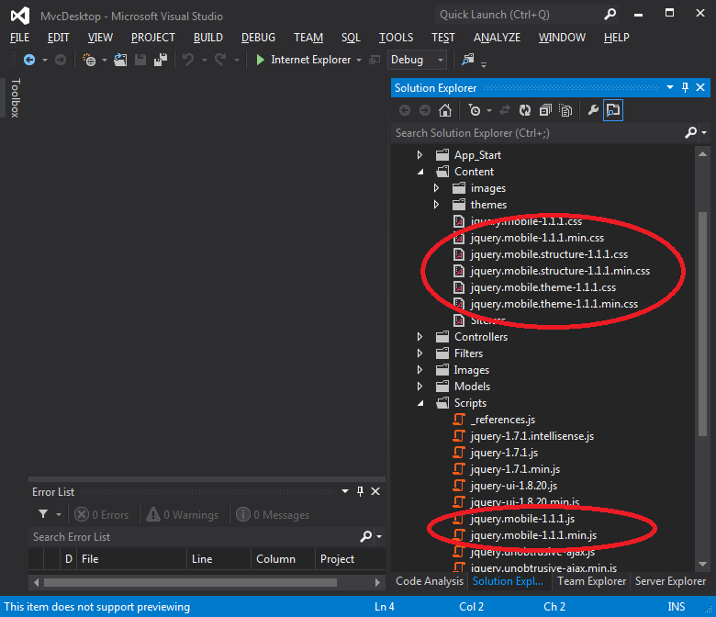
Task: Click Error List horizontal scroll right arrow
Action: 377,582
